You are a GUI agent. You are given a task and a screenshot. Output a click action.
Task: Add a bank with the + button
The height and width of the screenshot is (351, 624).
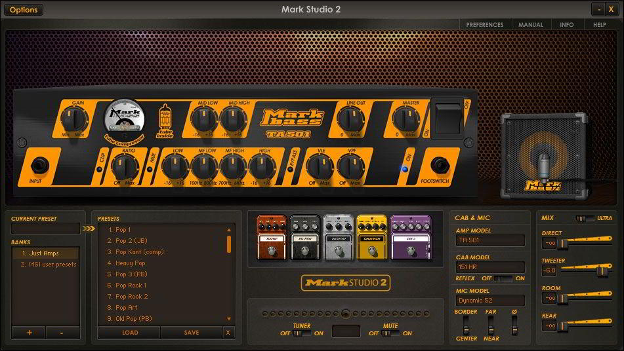pyautogui.click(x=29, y=333)
